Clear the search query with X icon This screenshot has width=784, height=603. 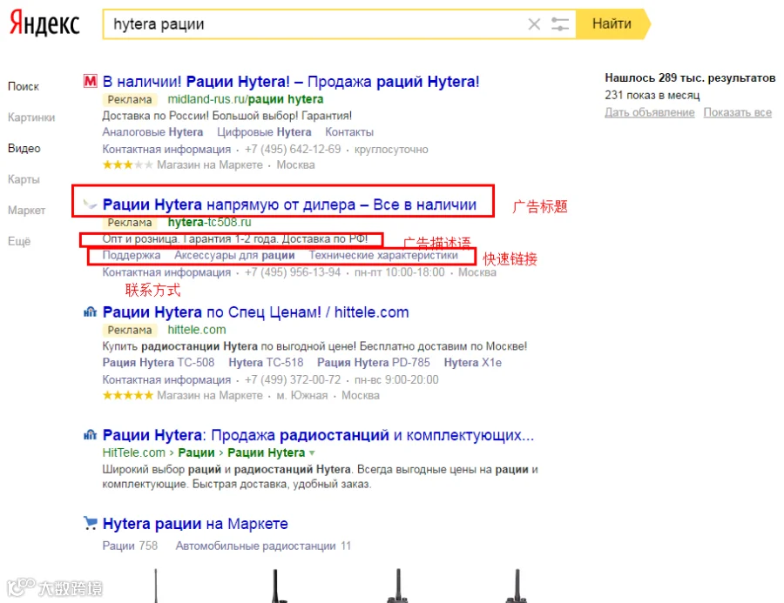[x=534, y=24]
